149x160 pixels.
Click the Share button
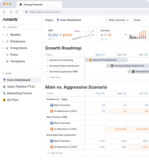click(137, 20)
